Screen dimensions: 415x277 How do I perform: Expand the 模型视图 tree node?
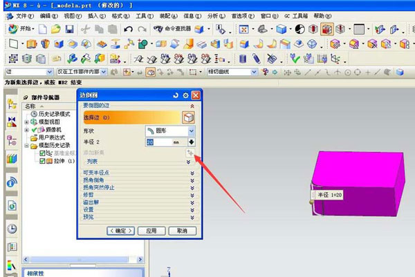pos(26,122)
